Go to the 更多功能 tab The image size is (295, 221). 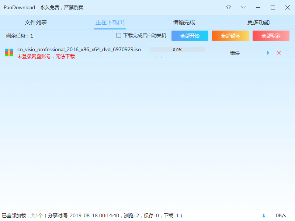click(258, 22)
